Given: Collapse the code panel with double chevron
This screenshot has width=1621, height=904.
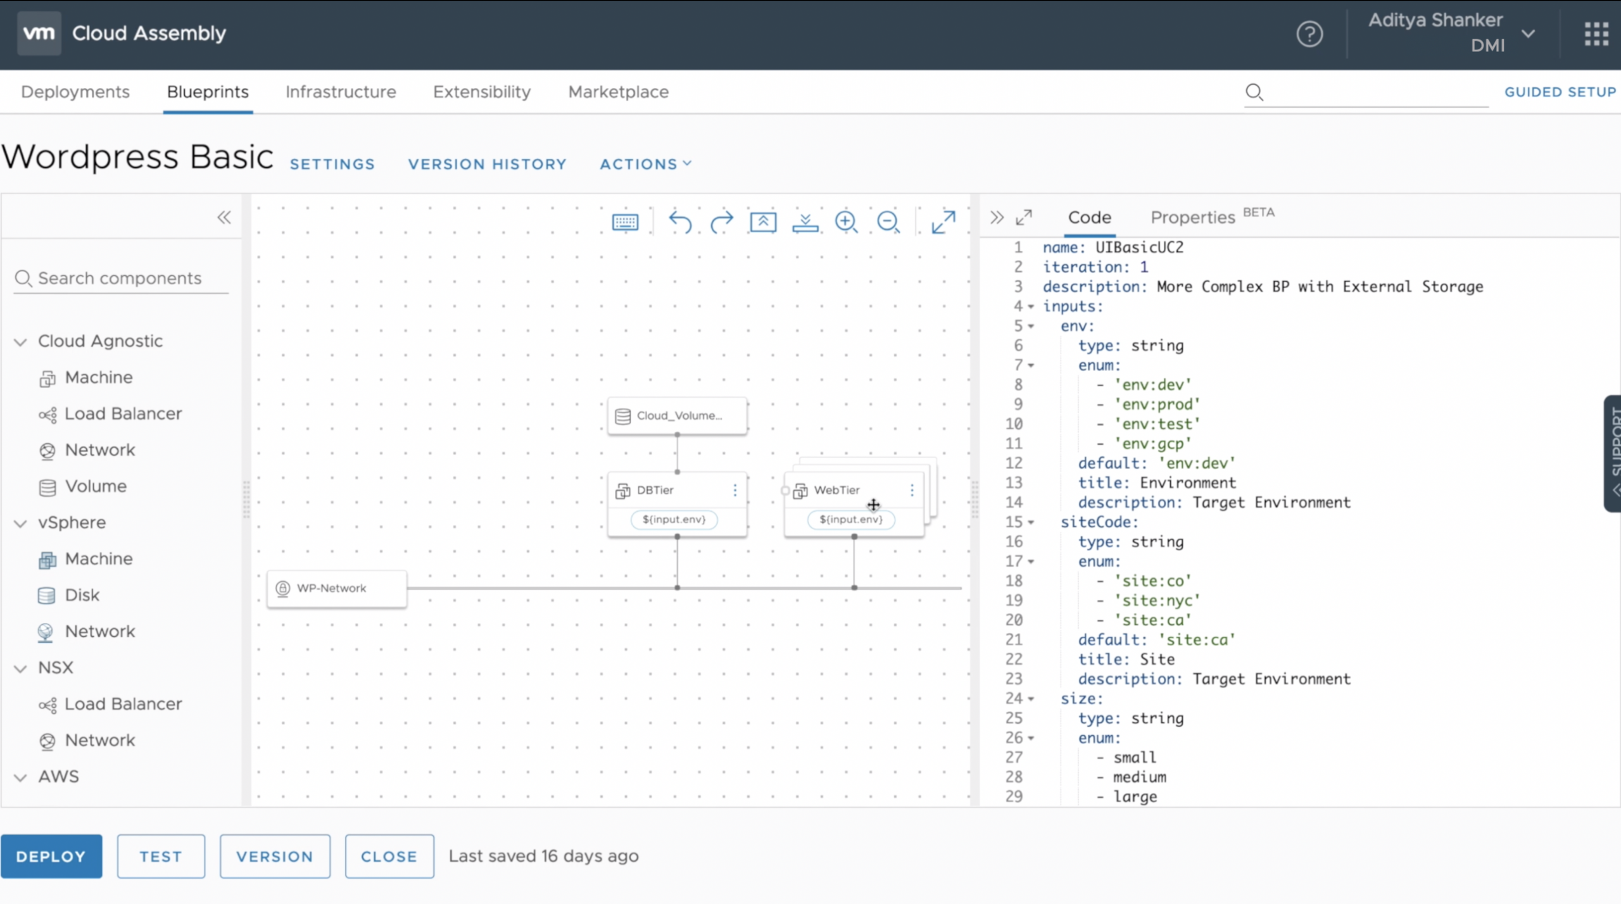Looking at the screenshot, I should (997, 218).
